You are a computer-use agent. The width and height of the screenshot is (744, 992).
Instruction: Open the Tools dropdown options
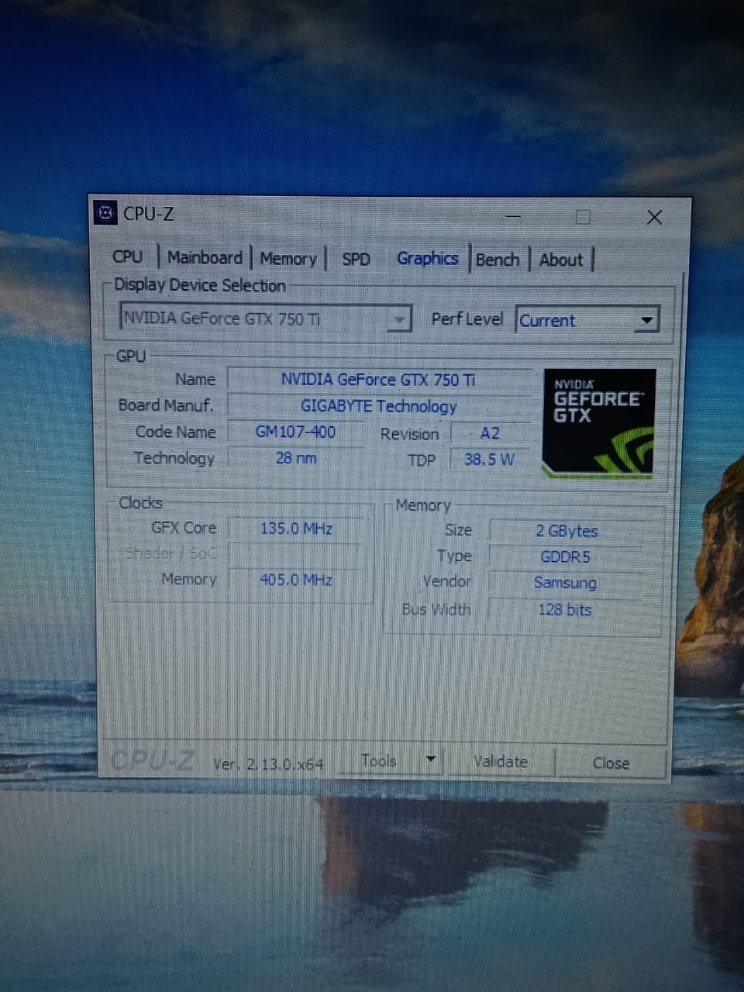coord(432,760)
